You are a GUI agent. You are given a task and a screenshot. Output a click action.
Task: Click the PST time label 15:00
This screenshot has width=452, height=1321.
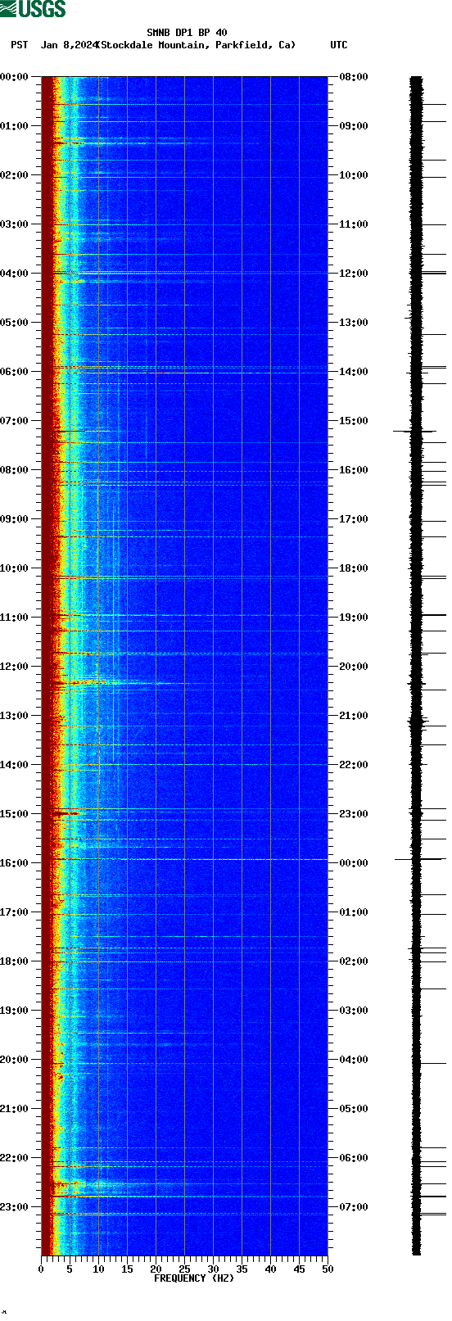pos(15,814)
